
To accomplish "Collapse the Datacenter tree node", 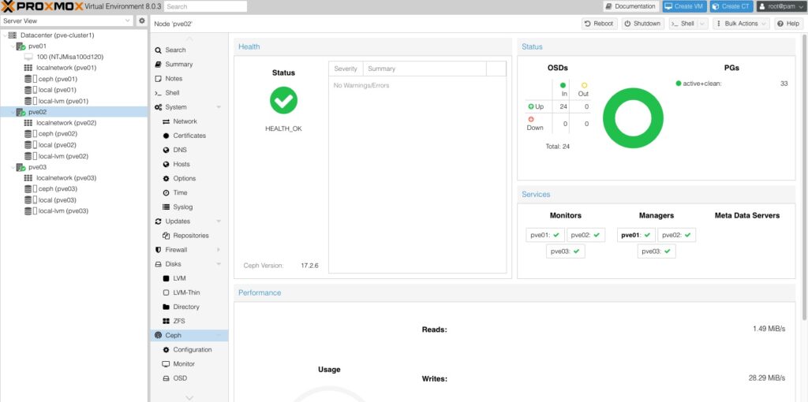I will point(5,35).
